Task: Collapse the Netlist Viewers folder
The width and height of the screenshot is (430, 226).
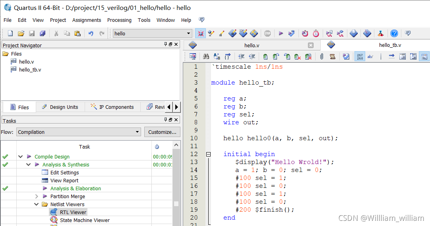Action: [x=36, y=205]
